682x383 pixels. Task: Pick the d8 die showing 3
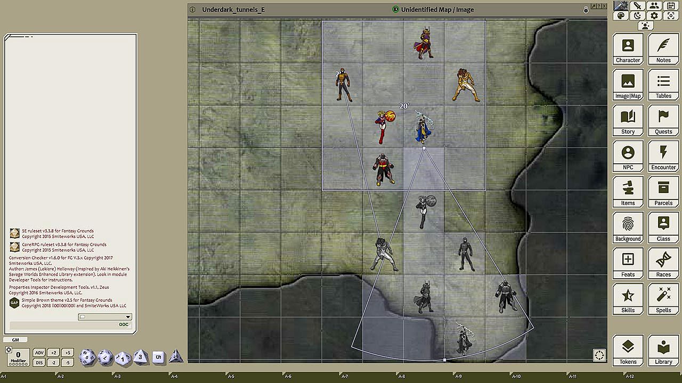coord(141,357)
